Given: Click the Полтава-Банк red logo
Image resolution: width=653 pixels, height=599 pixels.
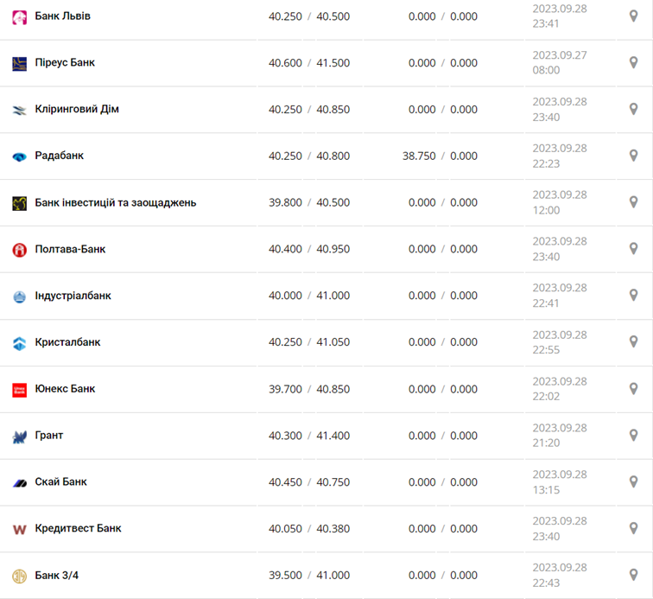Looking at the screenshot, I should [19, 250].
